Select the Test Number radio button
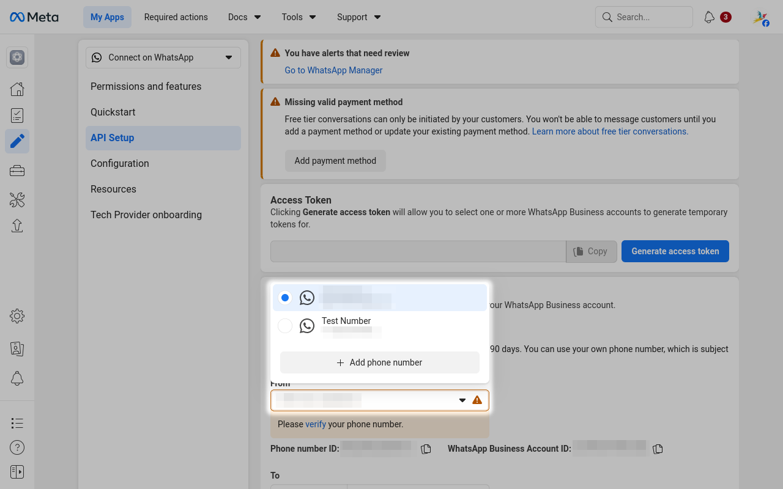Image resolution: width=783 pixels, height=489 pixels. pos(285,326)
